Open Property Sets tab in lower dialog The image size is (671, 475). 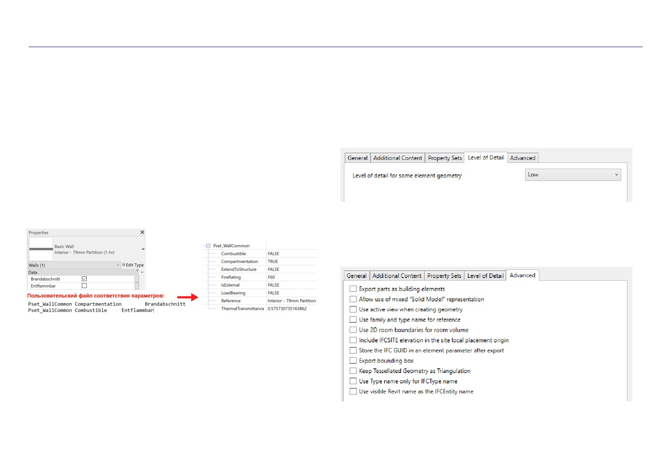click(x=444, y=276)
